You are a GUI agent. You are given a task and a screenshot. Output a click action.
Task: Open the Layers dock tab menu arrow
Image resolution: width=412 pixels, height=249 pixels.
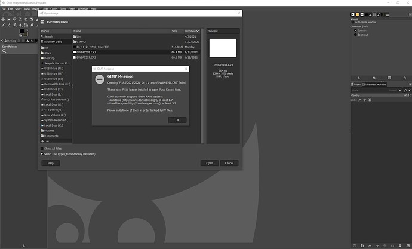pos(410,84)
